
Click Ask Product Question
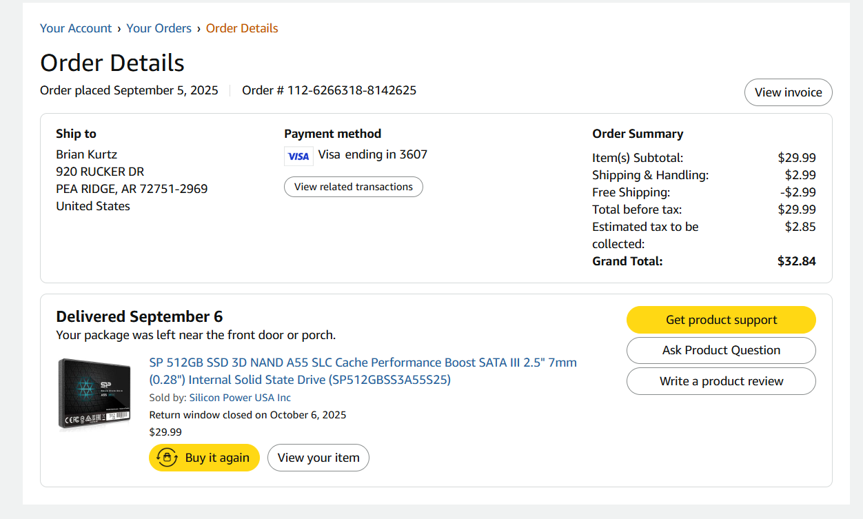coord(721,350)
